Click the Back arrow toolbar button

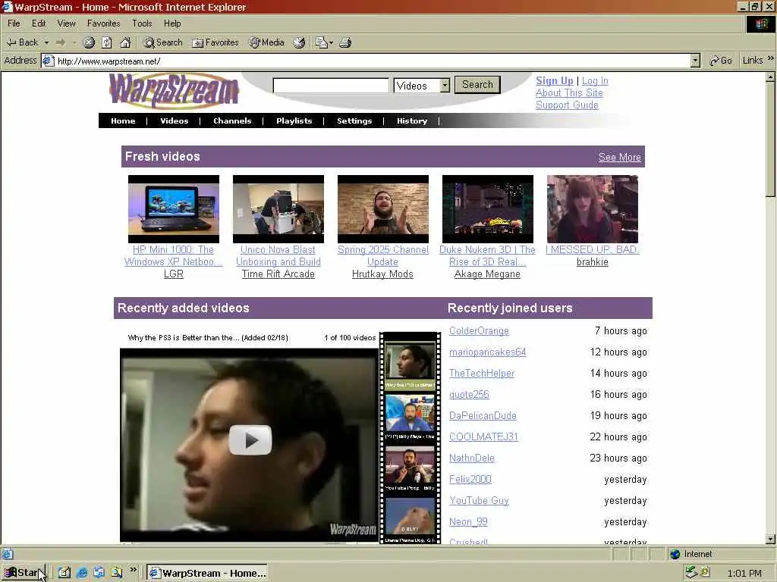point(22,42)
